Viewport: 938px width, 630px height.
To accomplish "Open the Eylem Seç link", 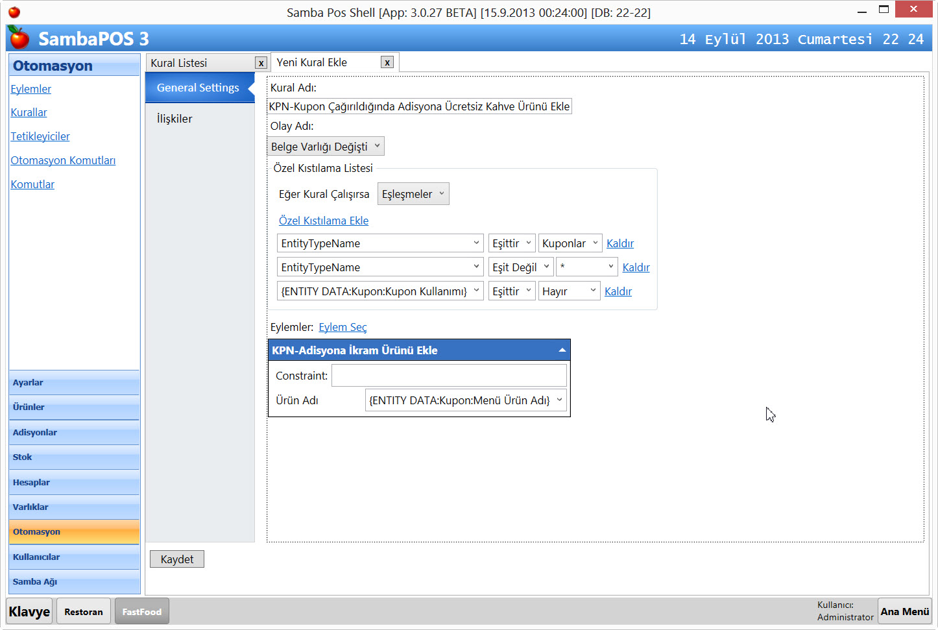I will click(x=343, y=327).
